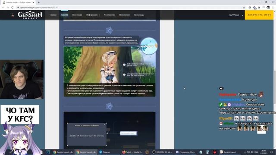Open Telegram from the taskbar
This screenshot has height=155, width=276.
(x=105, y=152)
